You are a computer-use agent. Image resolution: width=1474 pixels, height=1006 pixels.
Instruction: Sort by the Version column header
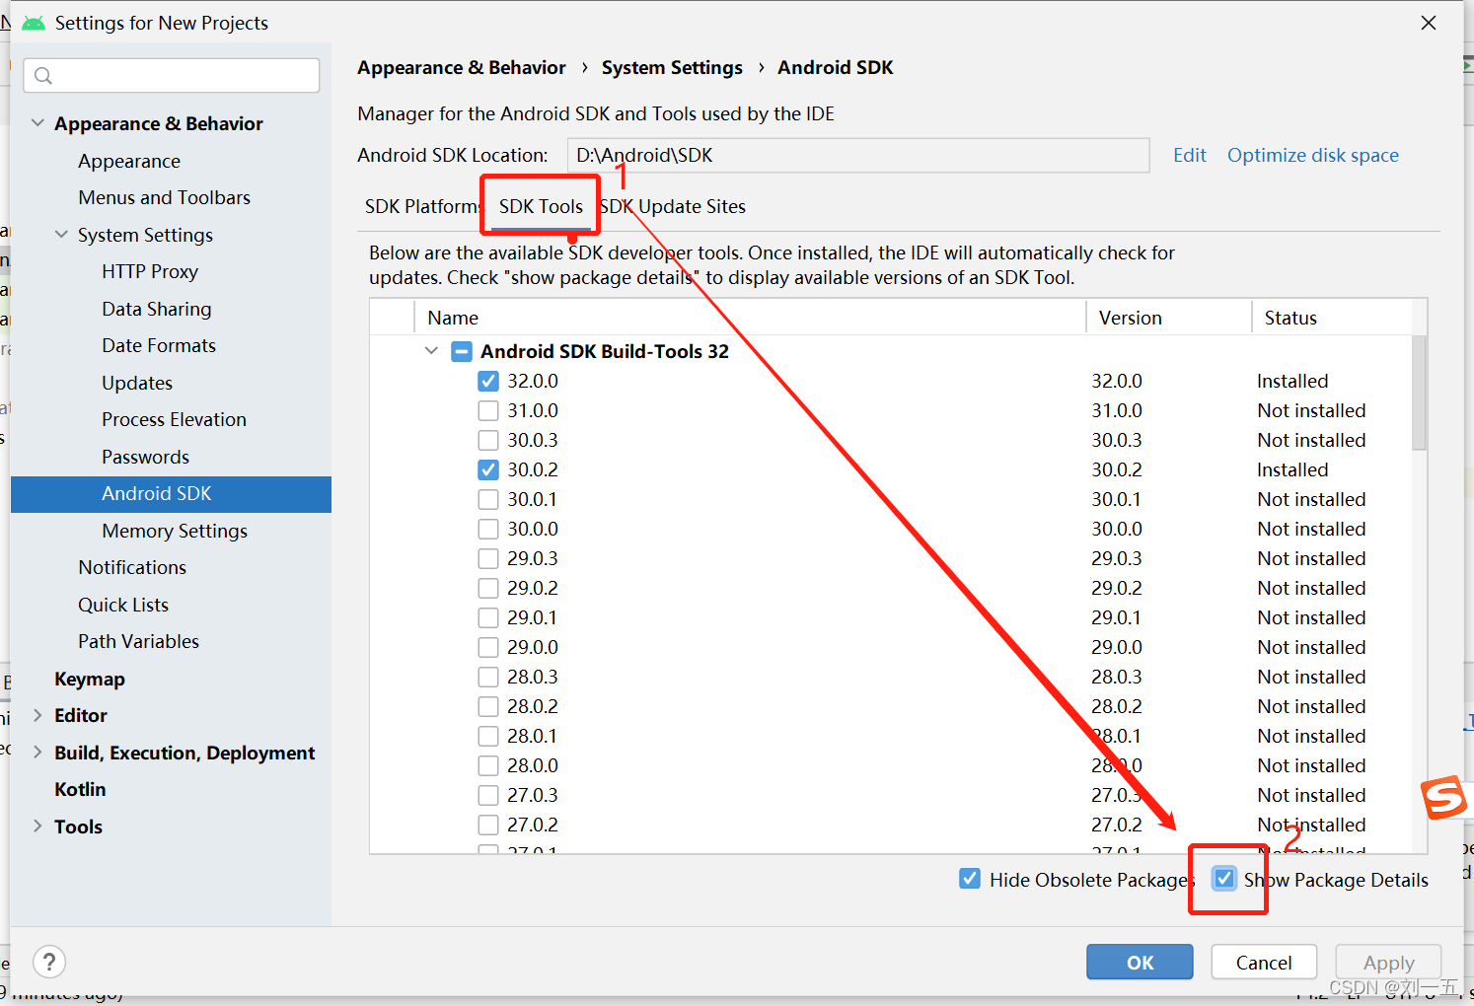point(1169,318)
